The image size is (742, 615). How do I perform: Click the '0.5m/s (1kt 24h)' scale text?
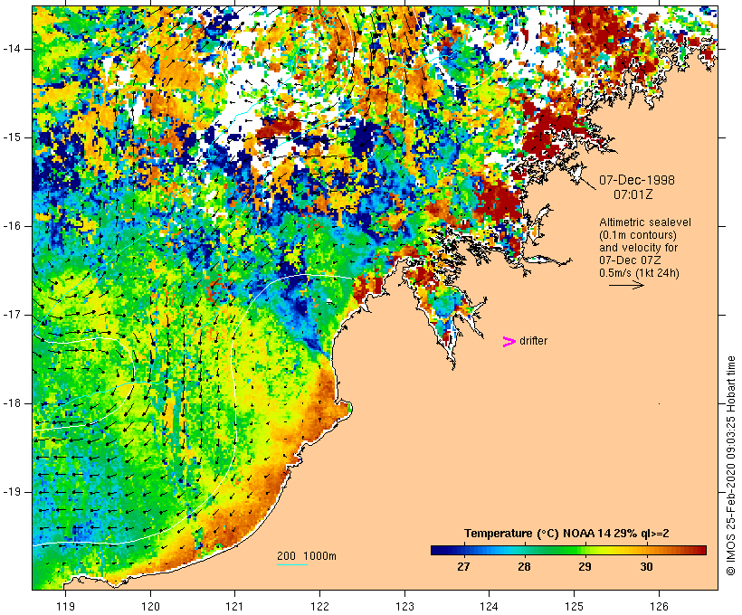pyautogui.click(x=640, y=273)
